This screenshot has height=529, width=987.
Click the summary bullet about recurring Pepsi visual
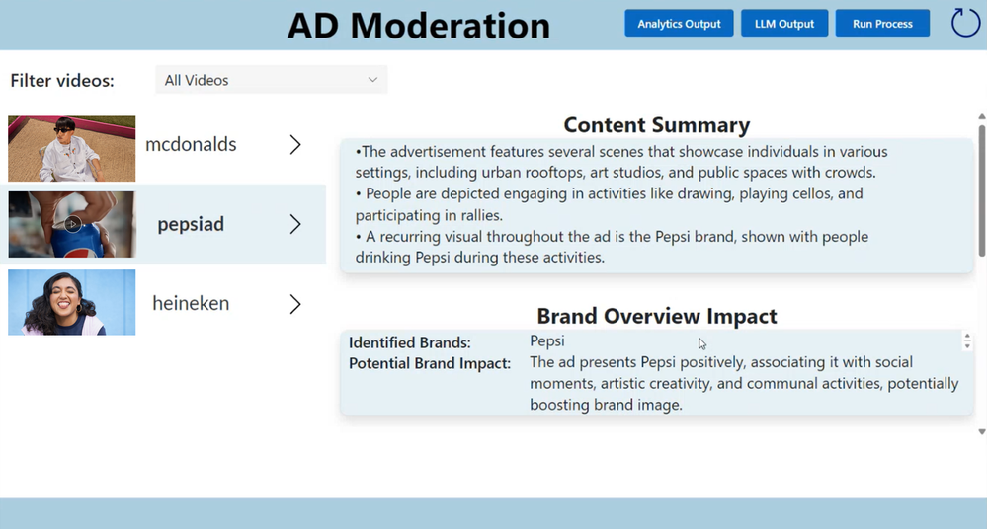pos(612,247)
